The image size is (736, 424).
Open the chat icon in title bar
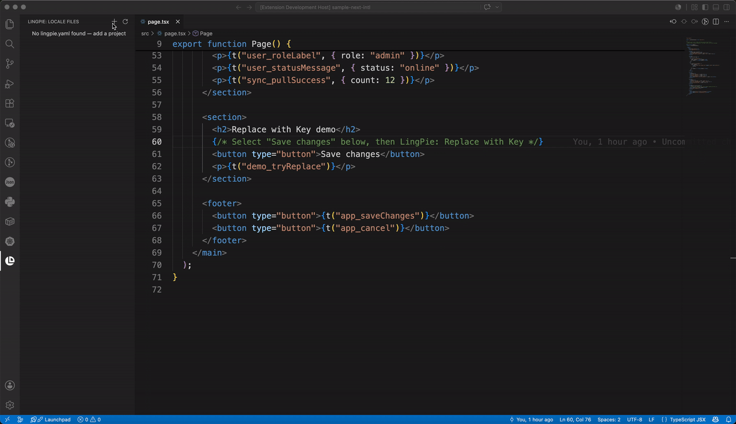click(488, 7)
